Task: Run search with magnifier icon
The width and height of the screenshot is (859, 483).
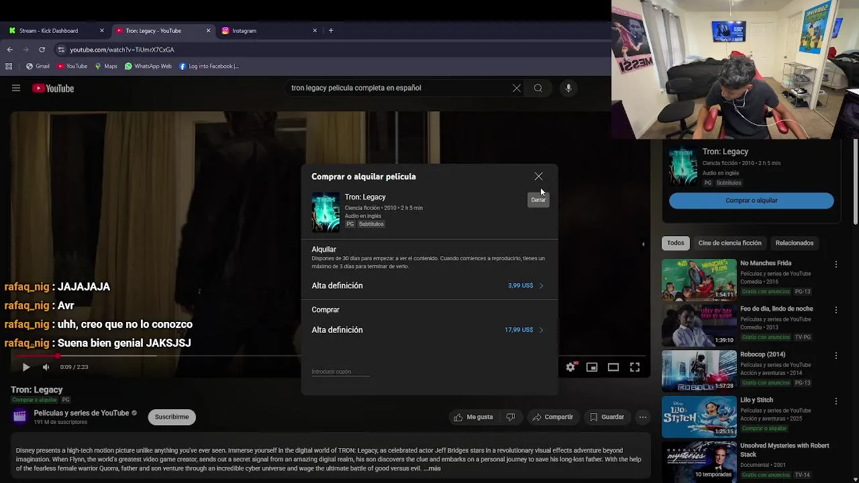Action: [x=538, y=88]
